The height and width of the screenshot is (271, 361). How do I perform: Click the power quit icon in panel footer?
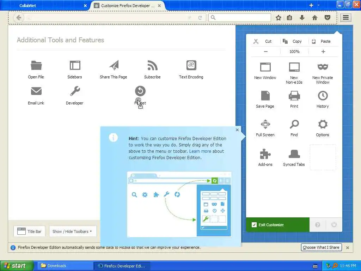334,225
